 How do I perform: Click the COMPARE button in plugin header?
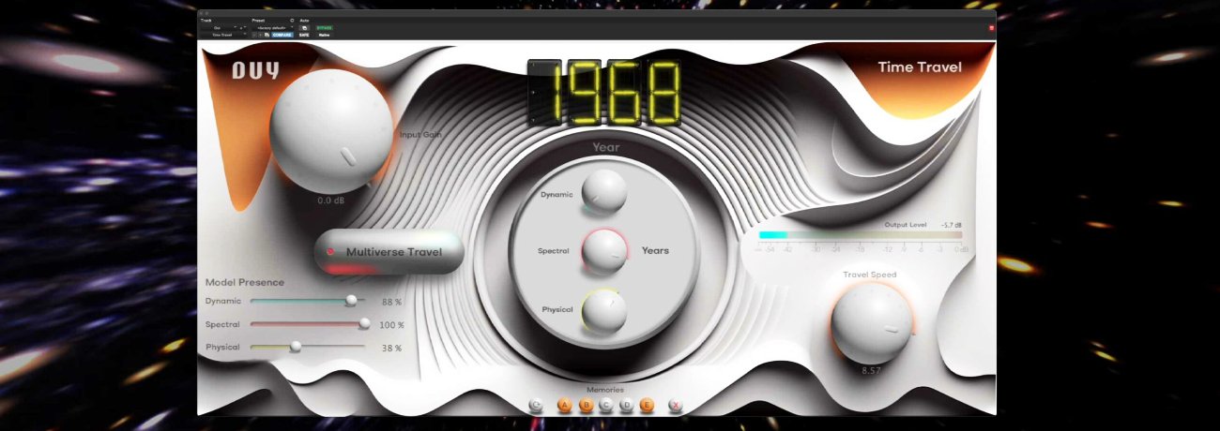point(282,35)
